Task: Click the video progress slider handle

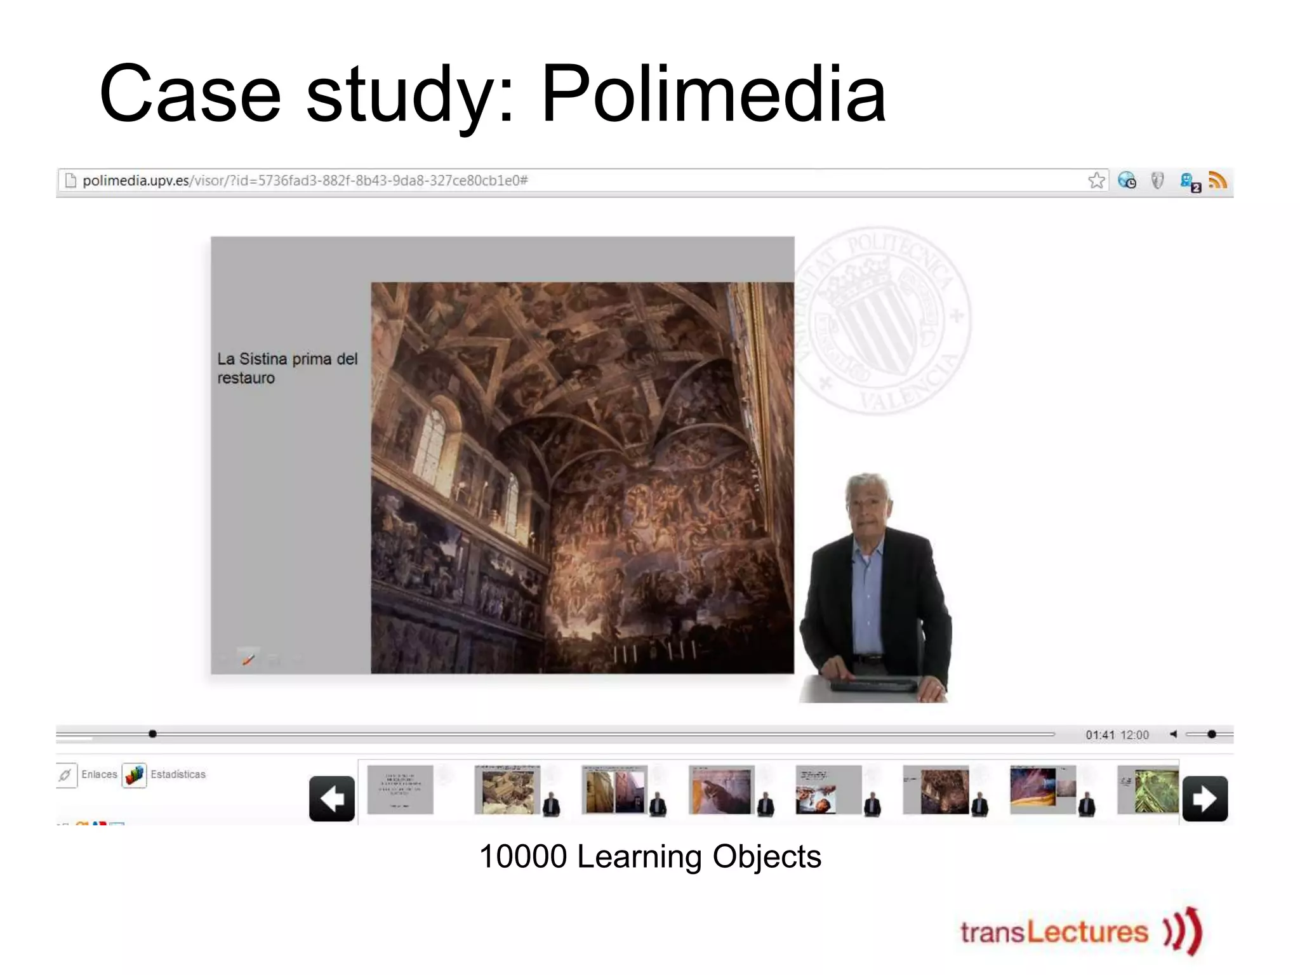Action: tap(152, 734)
